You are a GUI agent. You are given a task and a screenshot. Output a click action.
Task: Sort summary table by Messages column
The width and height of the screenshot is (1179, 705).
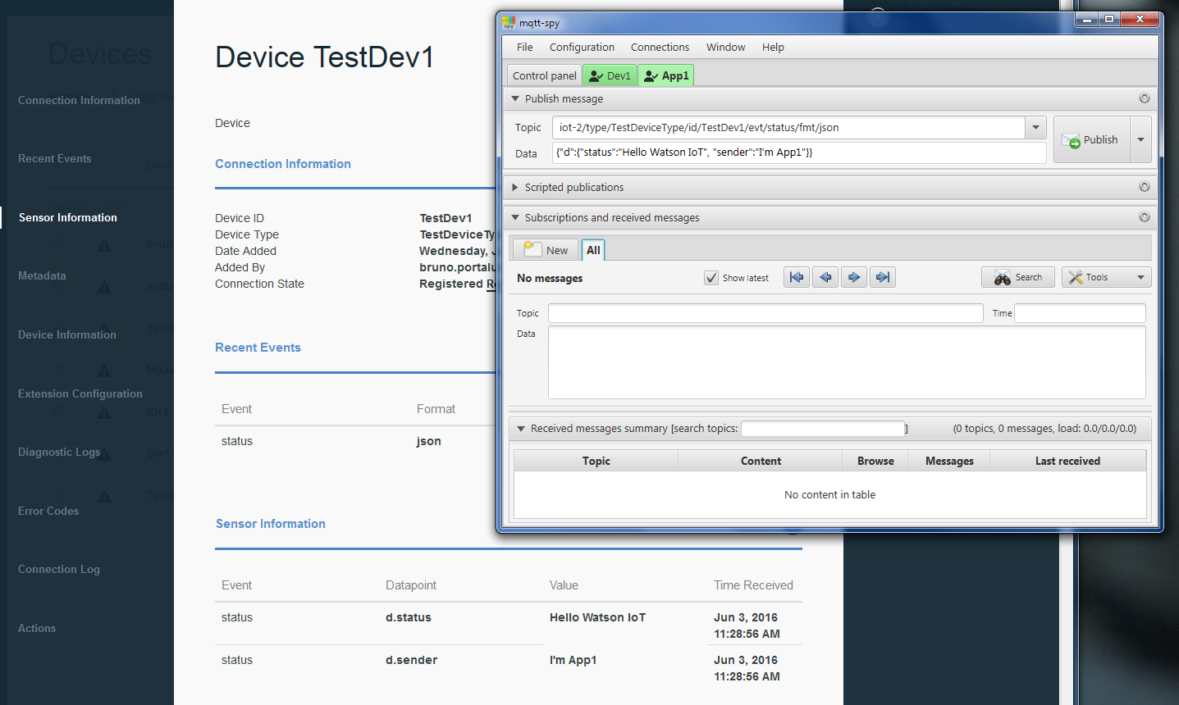tap(949, 461)
